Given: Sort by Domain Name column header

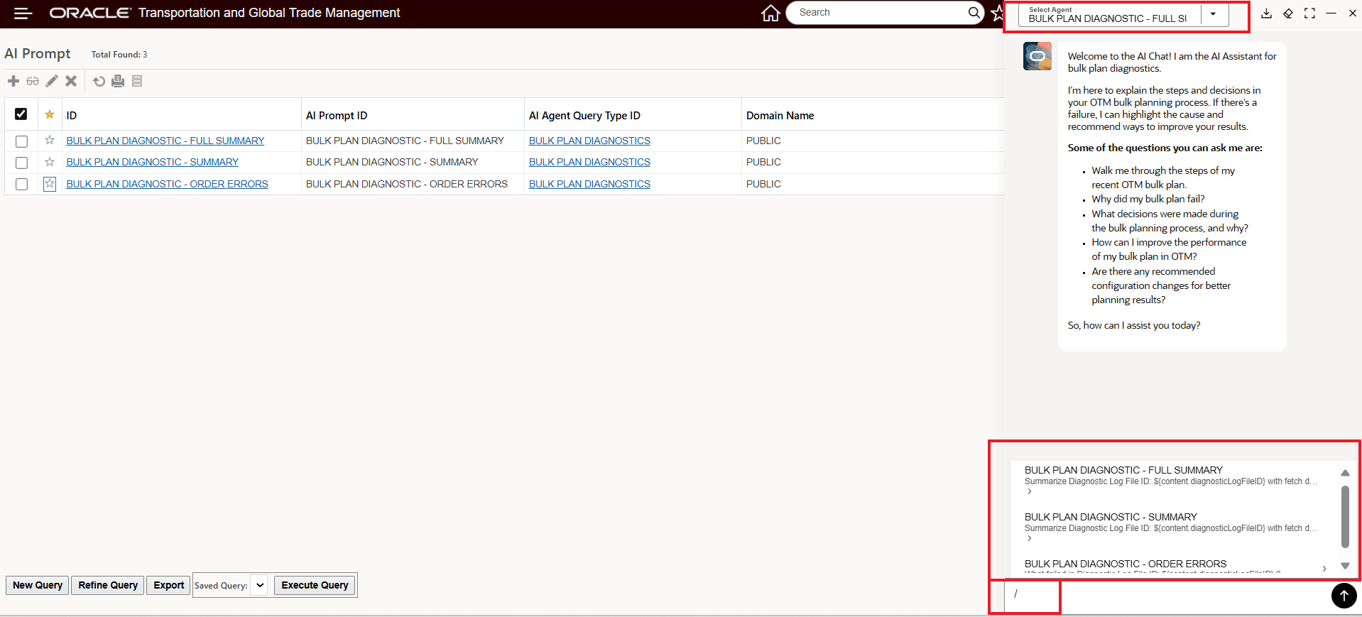Looking at the screenshot, I should (780, 115).
